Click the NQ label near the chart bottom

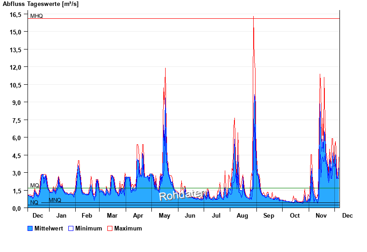(x=34, y=203)
